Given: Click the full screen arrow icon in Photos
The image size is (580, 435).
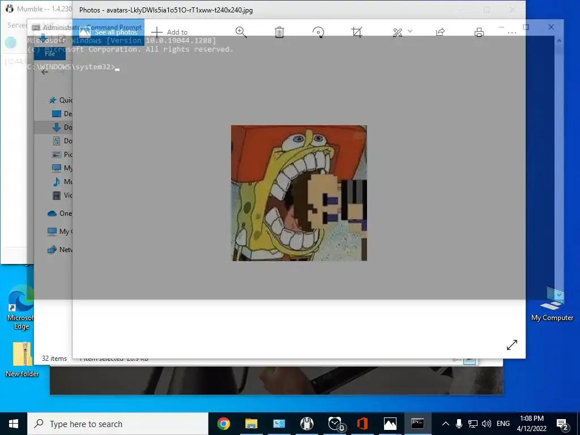Looking at the screenshot, I should point(512,345).
